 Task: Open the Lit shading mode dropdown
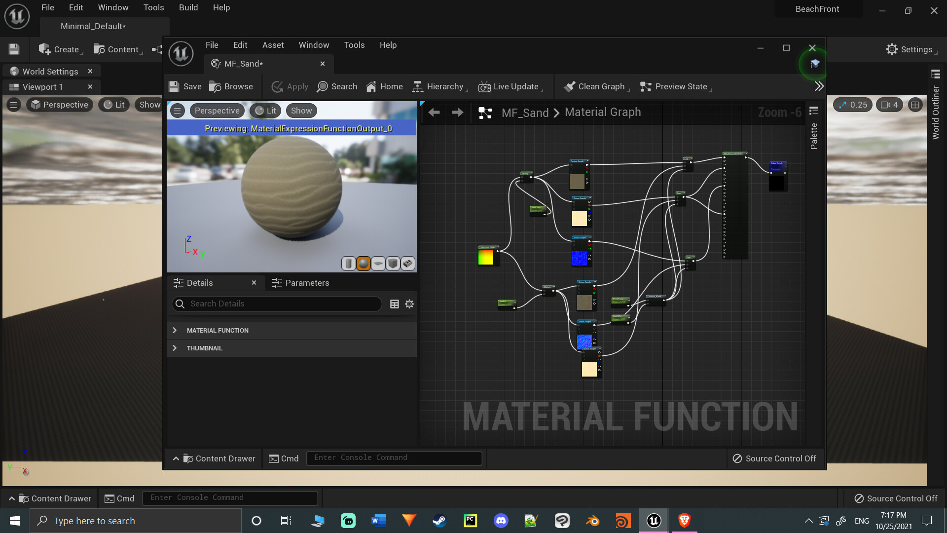tap(265, 110)
